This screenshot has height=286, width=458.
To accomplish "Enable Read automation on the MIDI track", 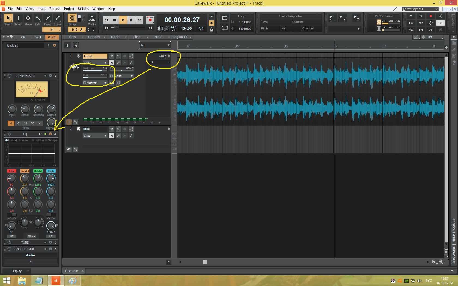I will tap(112, 136).
